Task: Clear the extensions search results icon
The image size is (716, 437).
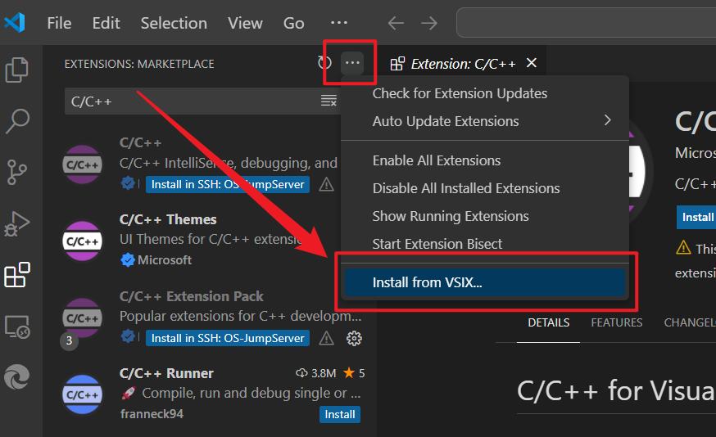Action: click(329, 101)
